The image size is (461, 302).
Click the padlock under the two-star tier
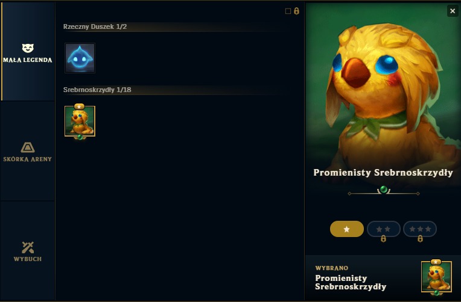(383, 239)
